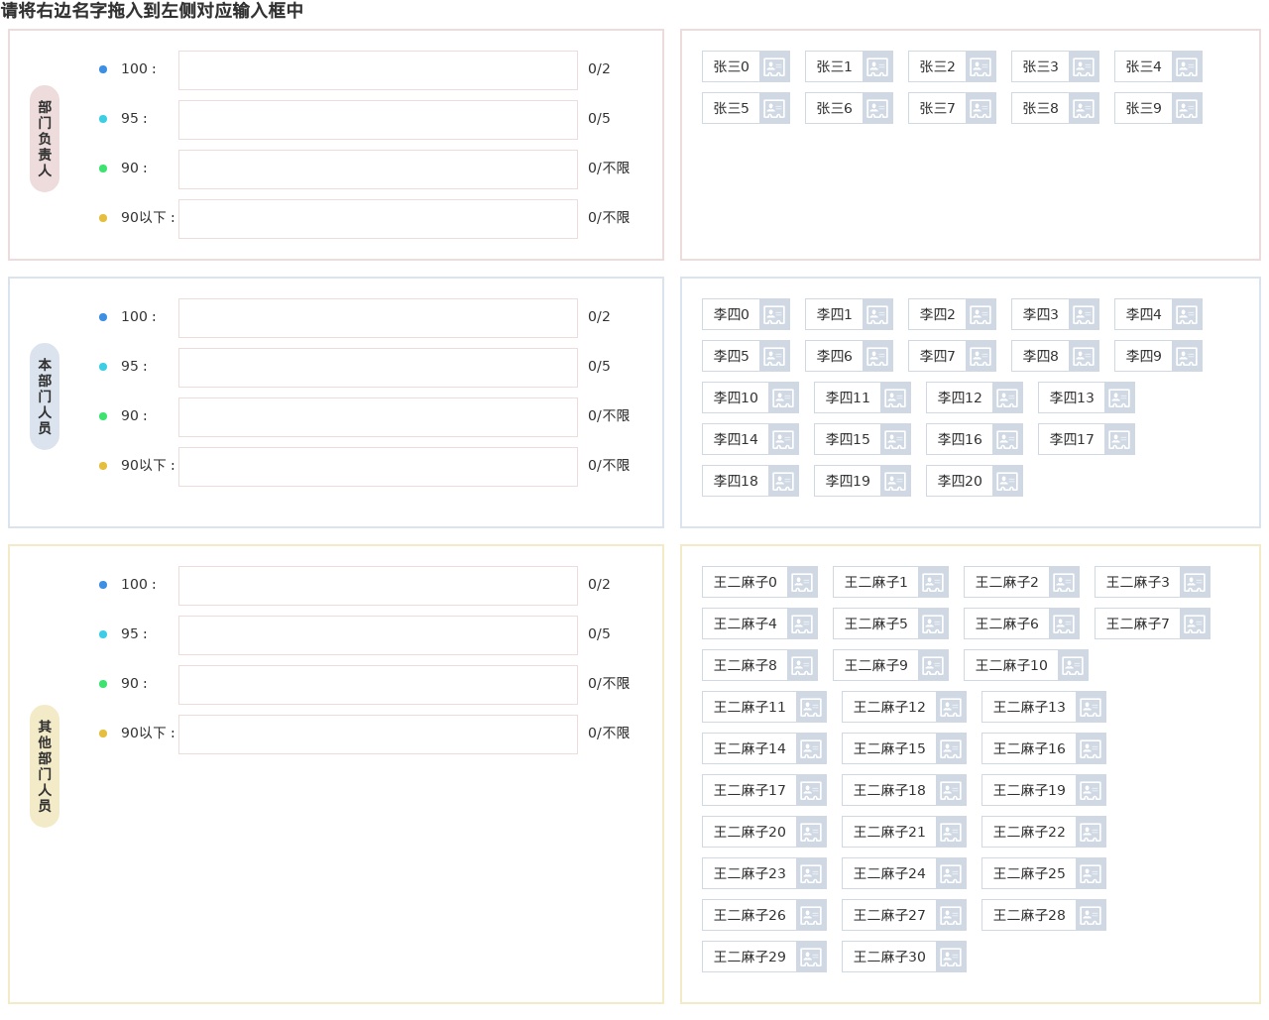This screenshot has height=1020, width=1269.
Task: Select the 王二麻子22 name label
Action: 1029,833
